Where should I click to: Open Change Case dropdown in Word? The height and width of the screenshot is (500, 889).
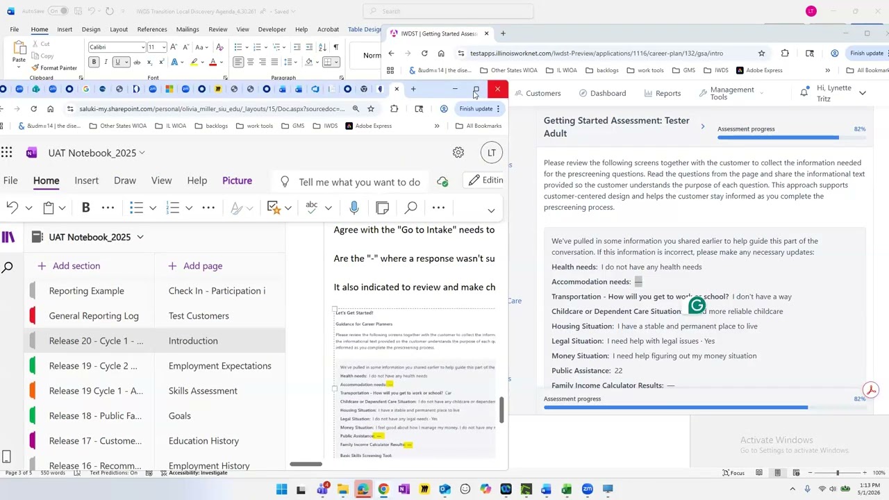(201, 47)
